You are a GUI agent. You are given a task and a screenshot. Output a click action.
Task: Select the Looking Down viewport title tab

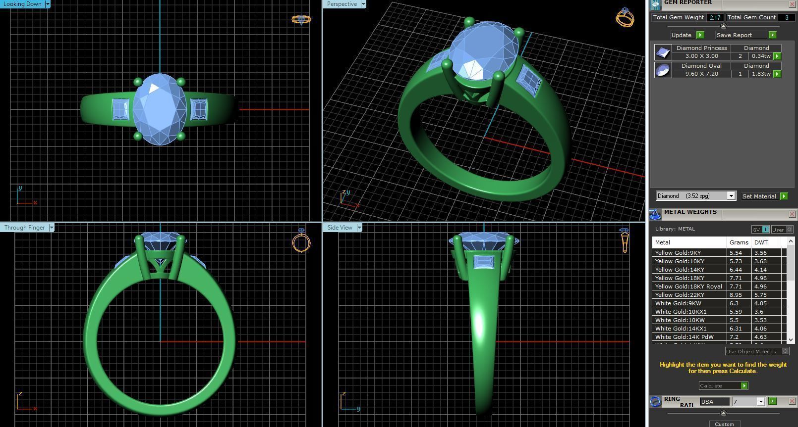point(23,4)
